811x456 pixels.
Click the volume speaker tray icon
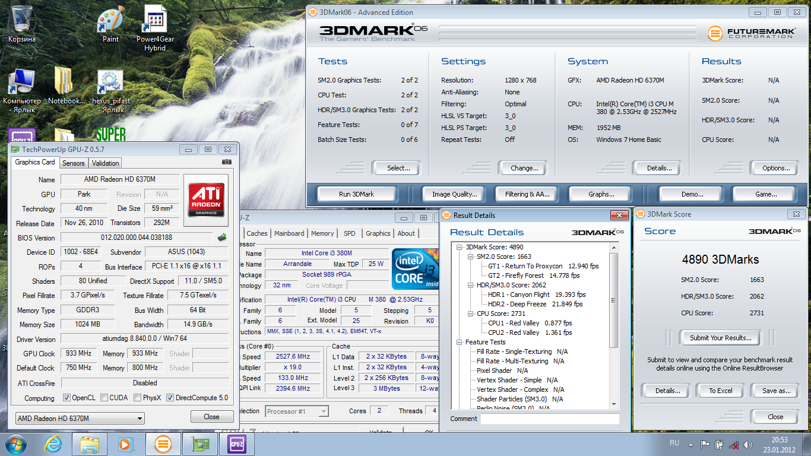[747, 444]
